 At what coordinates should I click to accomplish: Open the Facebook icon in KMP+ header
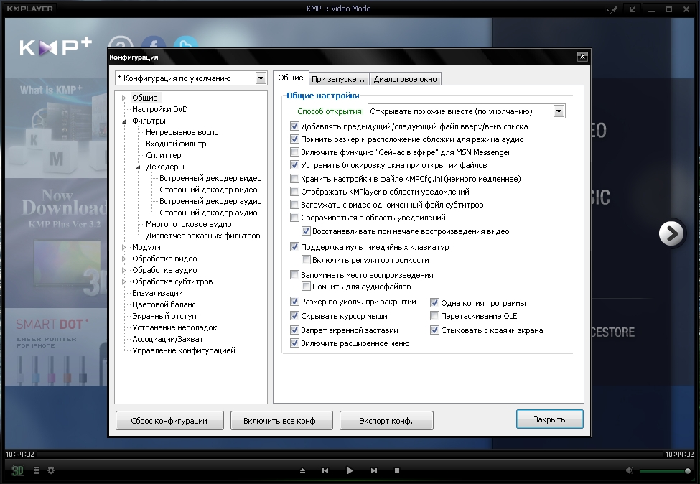154,42
